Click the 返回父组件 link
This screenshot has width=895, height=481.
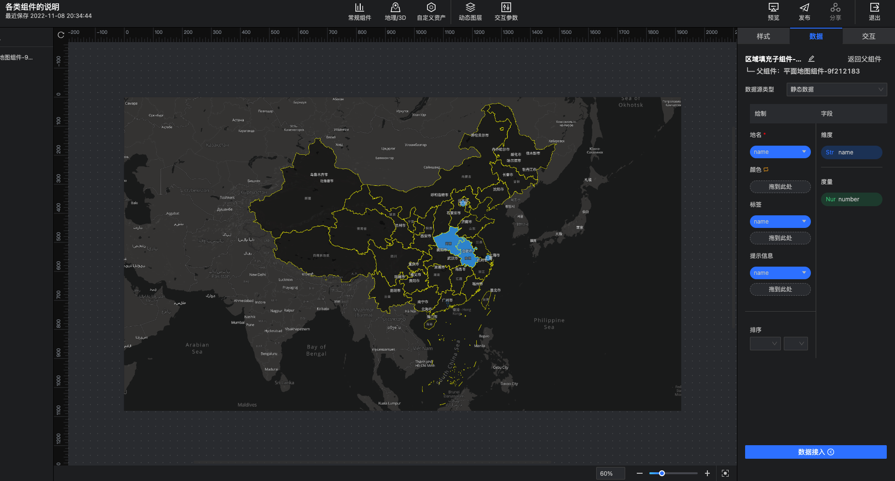[864, 59]
